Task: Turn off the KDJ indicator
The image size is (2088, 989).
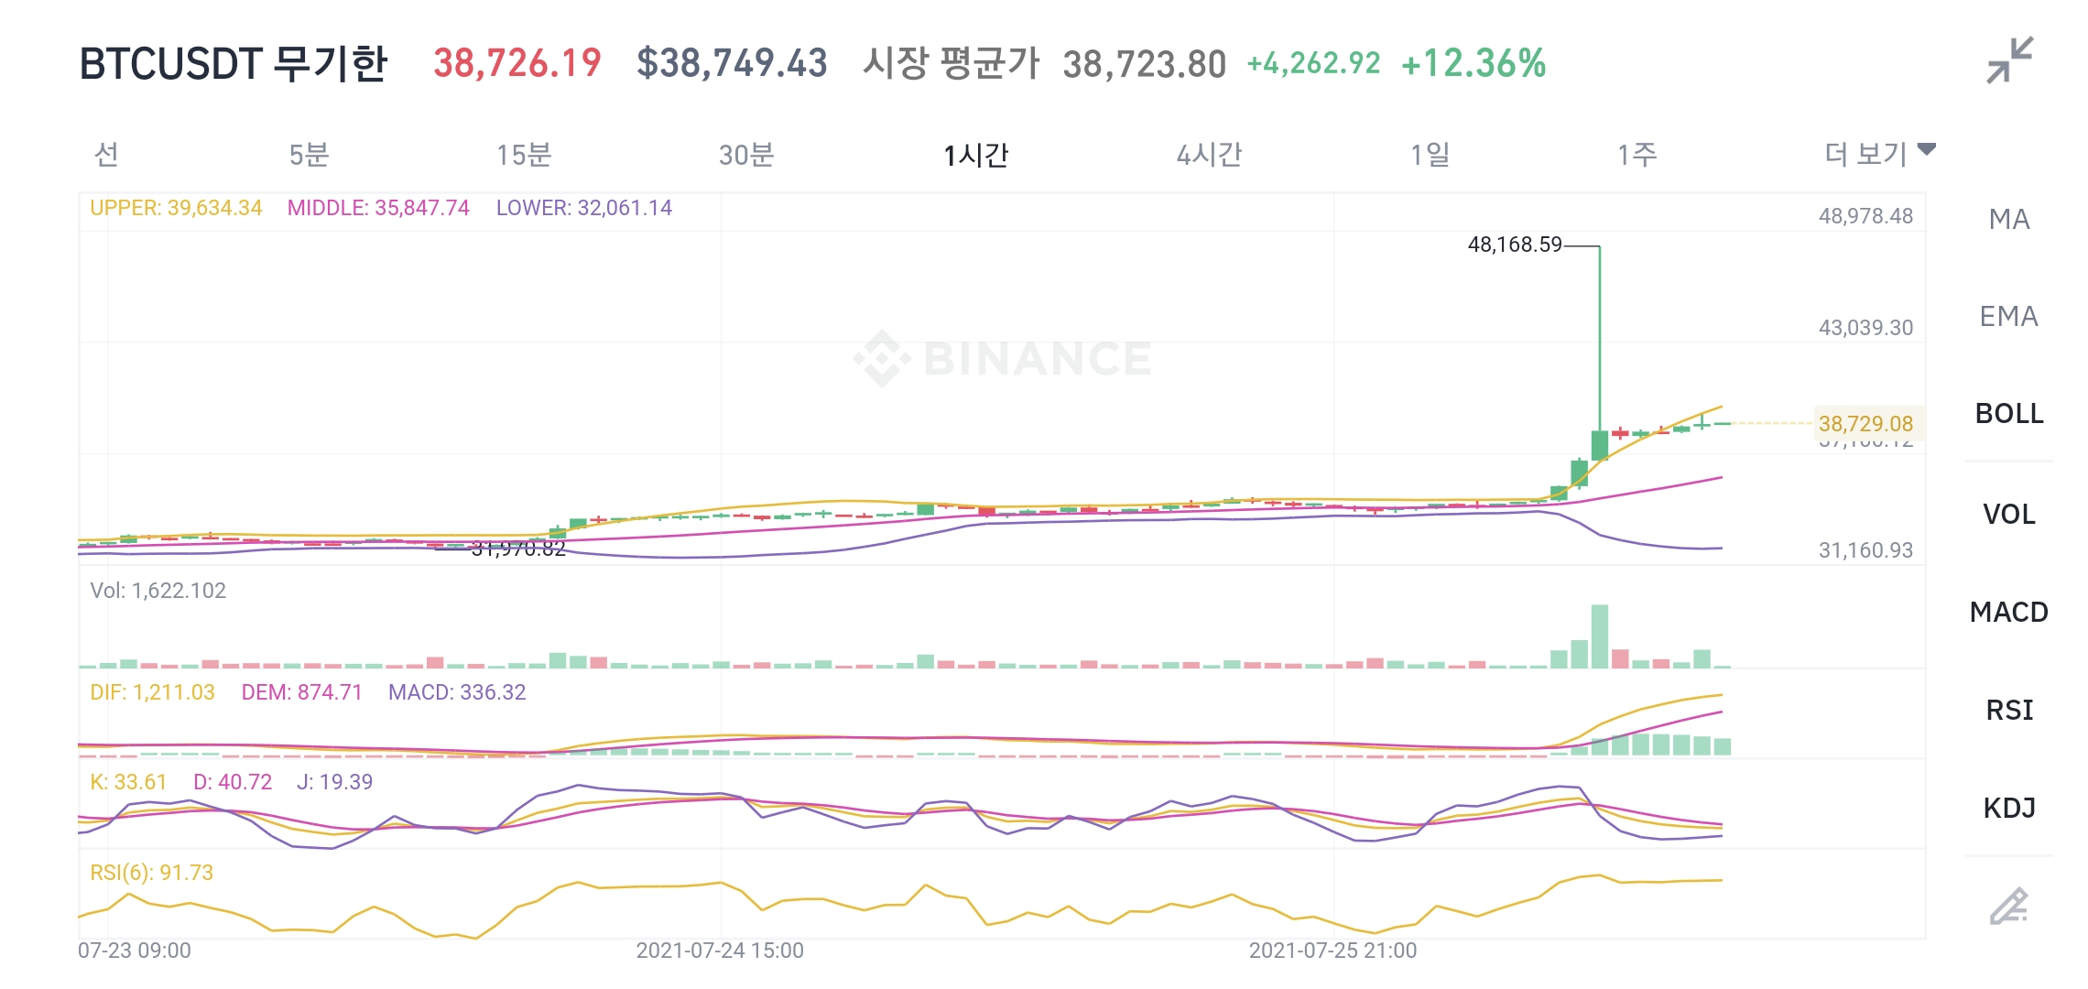Action: click(x=2009, y=808)
